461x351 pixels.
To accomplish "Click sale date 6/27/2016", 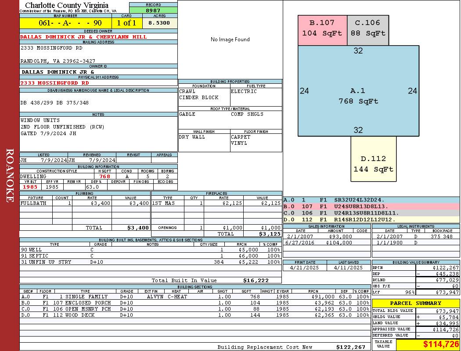I will click(x=299, y=243).
